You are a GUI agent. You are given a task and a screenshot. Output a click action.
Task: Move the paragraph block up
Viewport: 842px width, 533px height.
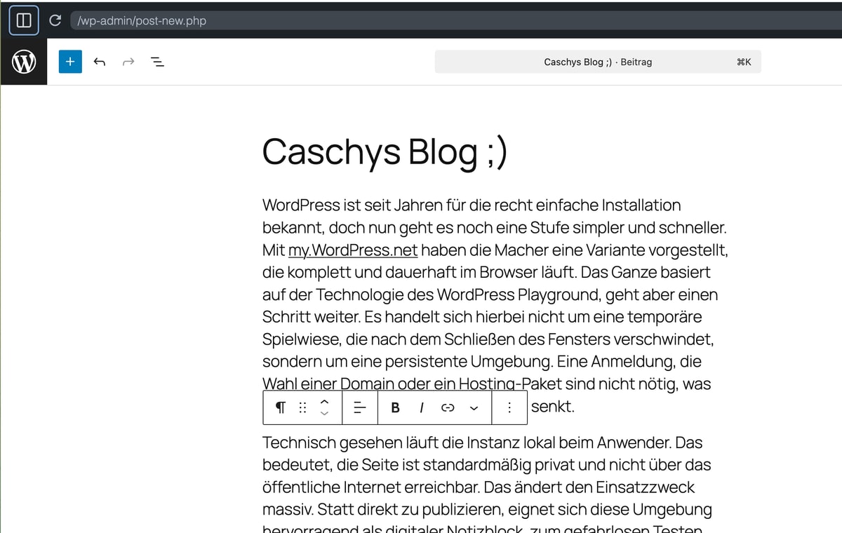(324, 401)
